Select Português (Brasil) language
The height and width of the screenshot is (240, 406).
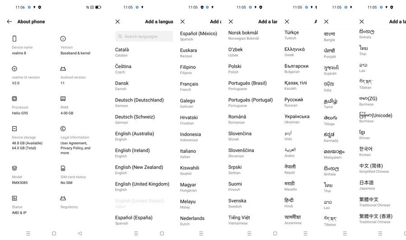(x=247, y=85)
